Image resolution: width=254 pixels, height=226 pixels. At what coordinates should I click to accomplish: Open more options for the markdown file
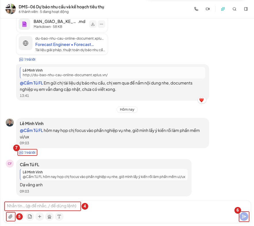[x=101, y=24]
